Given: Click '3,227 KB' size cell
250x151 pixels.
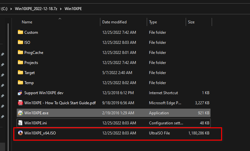Looking at the screenshot, I should [202, 103].
